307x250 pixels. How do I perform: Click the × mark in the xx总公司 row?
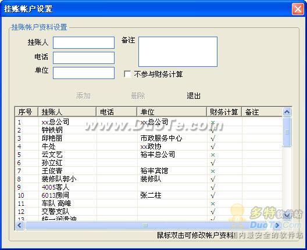click(213, 122)
